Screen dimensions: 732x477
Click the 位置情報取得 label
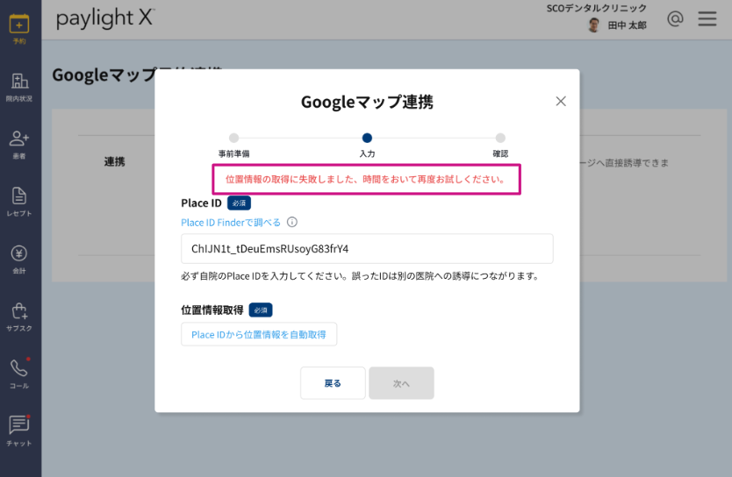[x=212, y=310]
